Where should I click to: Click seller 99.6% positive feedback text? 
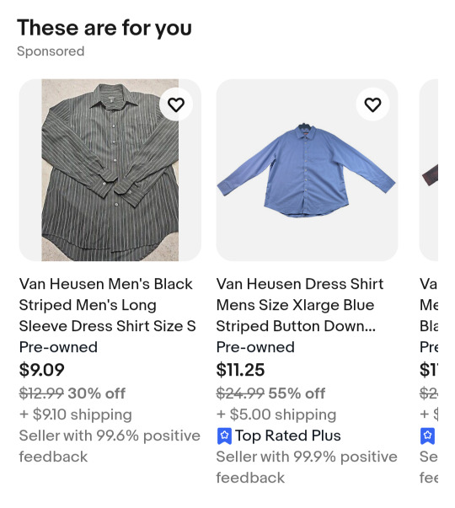[110, 447]
